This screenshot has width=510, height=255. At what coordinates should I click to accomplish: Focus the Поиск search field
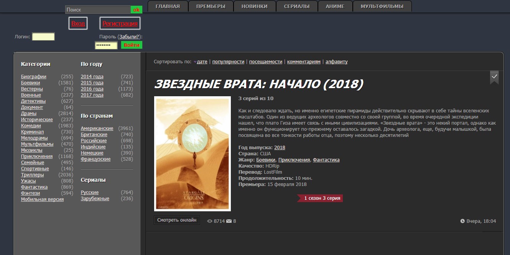(98, 10)
